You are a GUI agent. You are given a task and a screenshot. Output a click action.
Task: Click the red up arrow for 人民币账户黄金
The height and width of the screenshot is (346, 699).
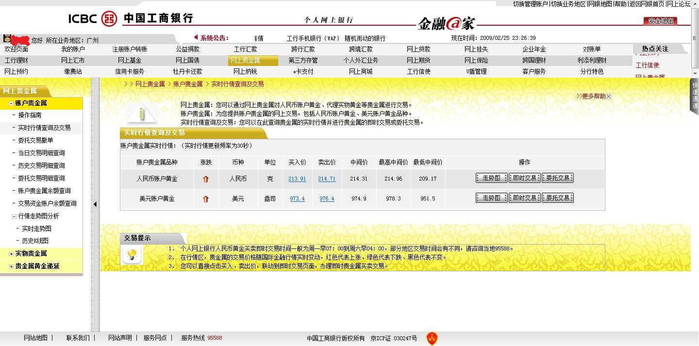(206, 179)
